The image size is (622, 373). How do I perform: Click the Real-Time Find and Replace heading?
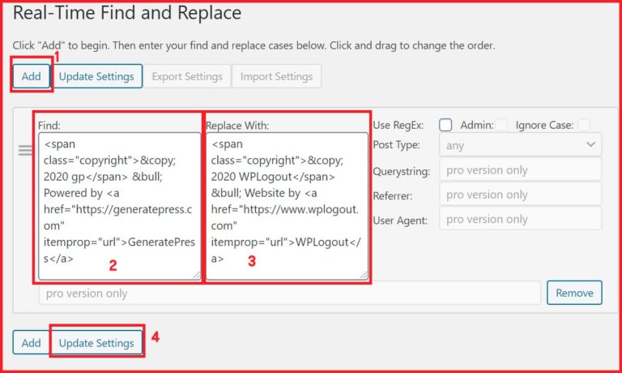pyautogui.click(x=127, y=13)
